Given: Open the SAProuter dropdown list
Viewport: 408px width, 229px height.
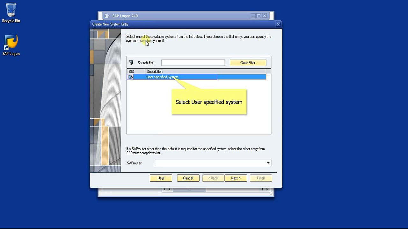Looking at the screenshot, I should tap(268, 163).
